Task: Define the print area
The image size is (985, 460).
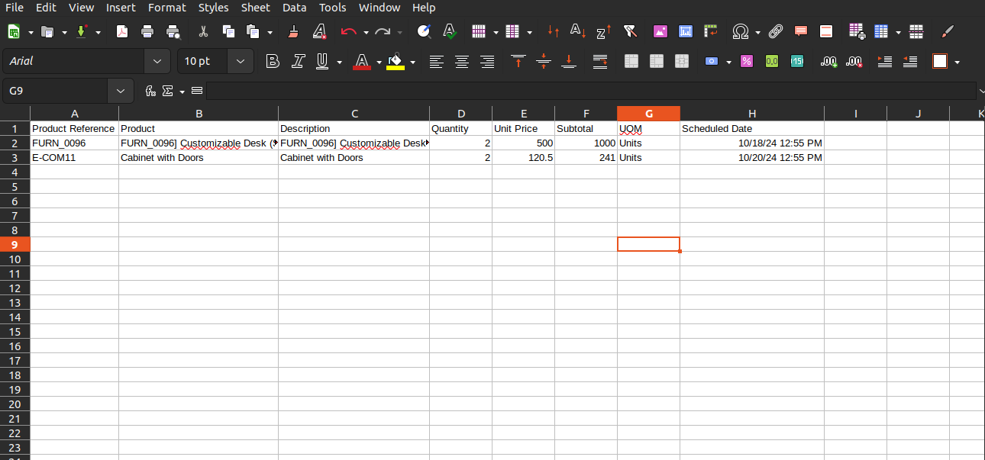Action: coord(856,32)
